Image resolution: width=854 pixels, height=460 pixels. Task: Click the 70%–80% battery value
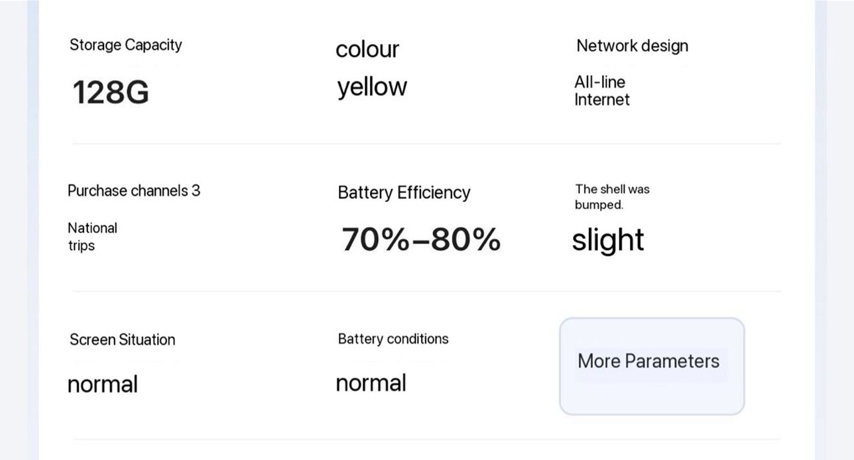coord(421,239)
